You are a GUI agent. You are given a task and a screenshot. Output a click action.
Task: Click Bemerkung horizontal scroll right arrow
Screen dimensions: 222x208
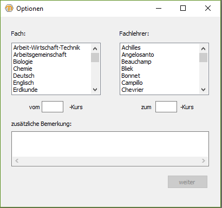(204, 160)
